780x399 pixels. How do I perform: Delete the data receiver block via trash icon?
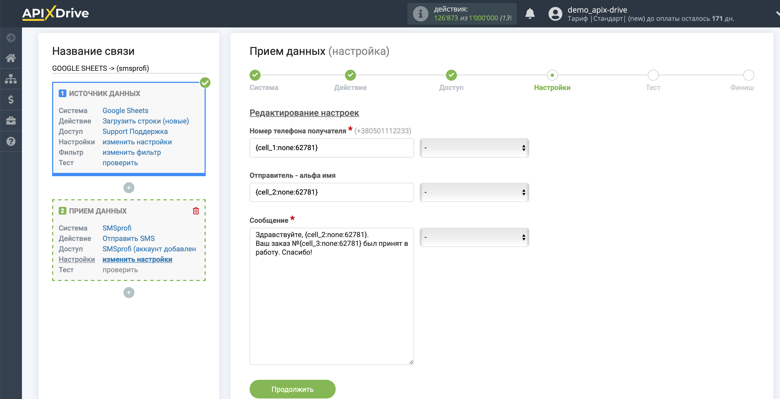(196, 211)
